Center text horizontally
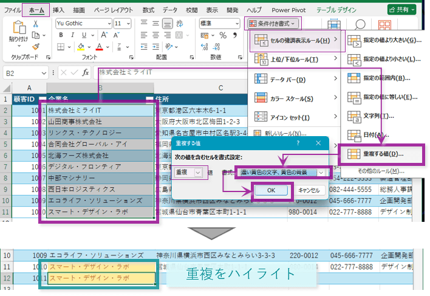 [155, 35]
